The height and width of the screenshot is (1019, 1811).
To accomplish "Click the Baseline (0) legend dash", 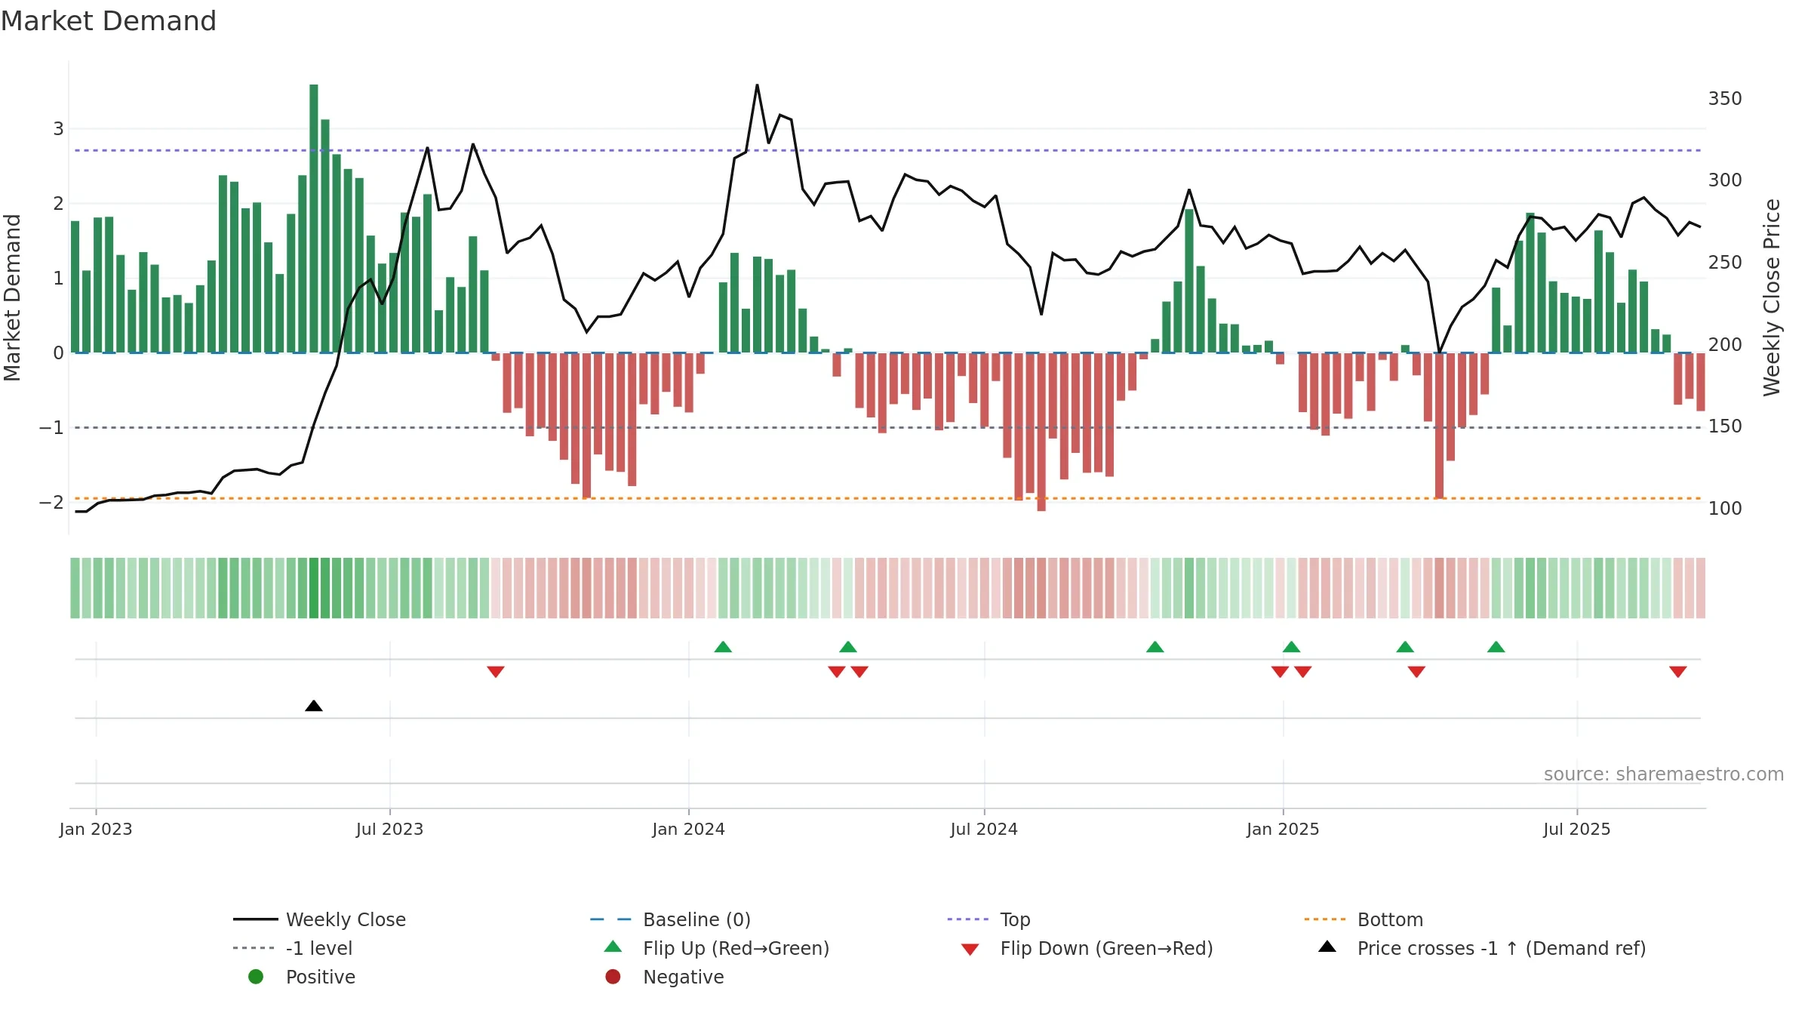I will pyautogui.click(x=610, y=919).
